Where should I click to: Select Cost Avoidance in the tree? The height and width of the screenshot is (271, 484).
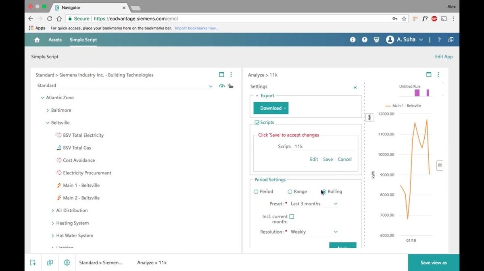point(79,160)
